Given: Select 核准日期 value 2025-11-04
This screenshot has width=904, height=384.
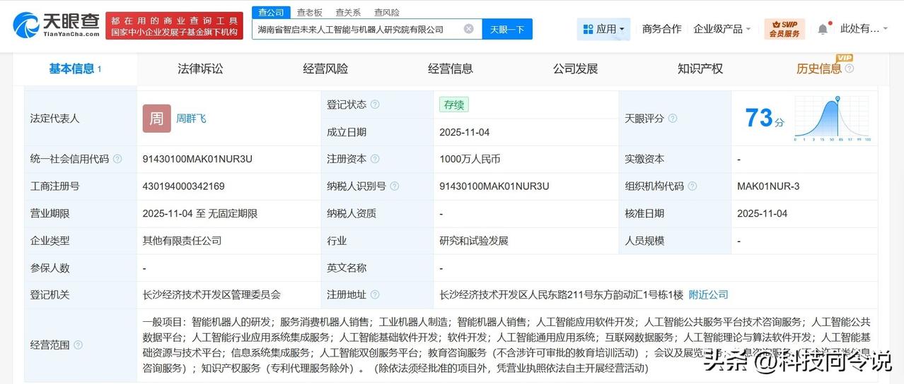Looking at the screenshot, I should 762,213.
